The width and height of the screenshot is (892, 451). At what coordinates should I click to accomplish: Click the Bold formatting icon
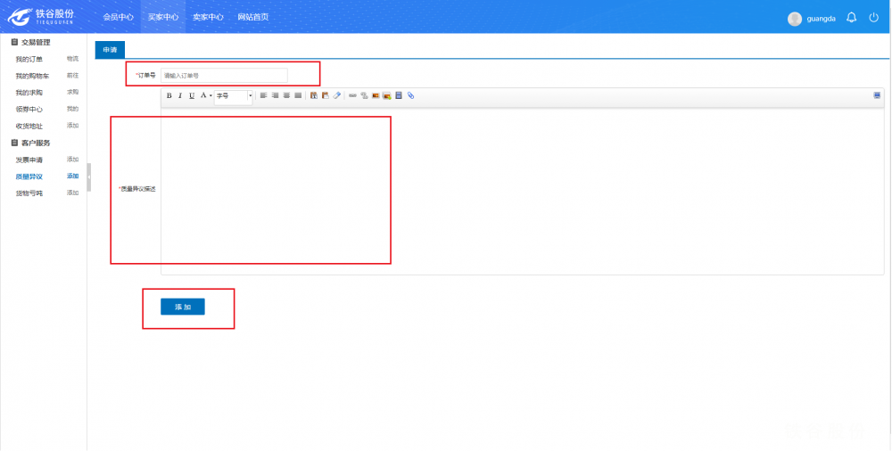point(169,95)
